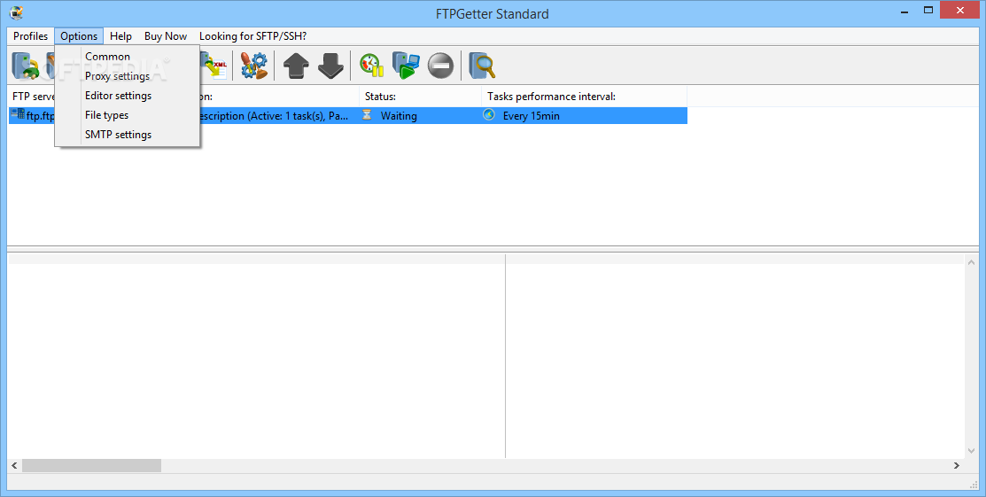Click the clock with pause scheduler icon
The image size is (986, 497).
(372, 66)
